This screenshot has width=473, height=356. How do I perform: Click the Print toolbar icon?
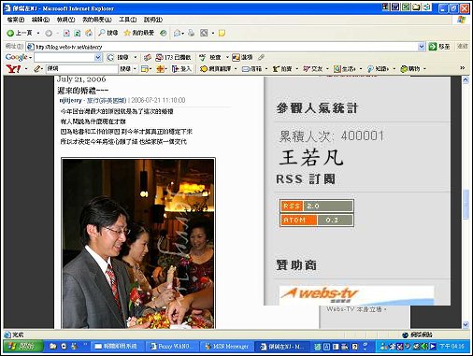[x=192, y=33]
